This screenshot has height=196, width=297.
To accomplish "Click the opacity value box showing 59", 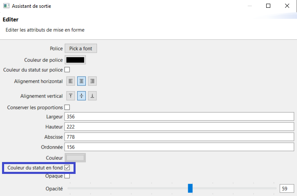I will 286,189.
